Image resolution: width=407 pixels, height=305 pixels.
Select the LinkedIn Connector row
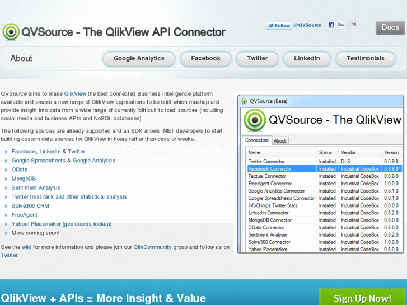pyautogui.click(x=324, y=213)
